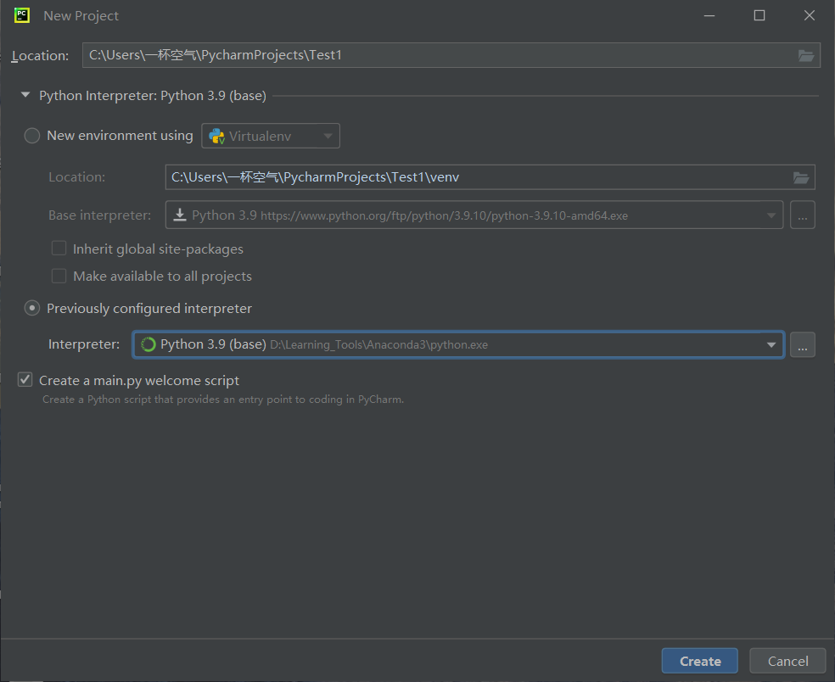Select New environment using radio button
Image resolution: width=835 pixels, height=682 pixels.
click(32, 136)
